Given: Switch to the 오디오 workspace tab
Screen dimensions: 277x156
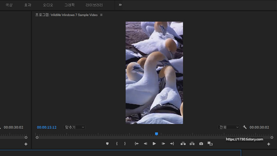Looking at the screenshot, I should tap(48, 5).
